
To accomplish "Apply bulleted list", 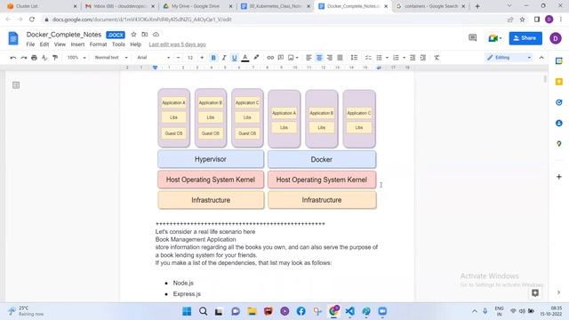I will (x=380, y=58).
